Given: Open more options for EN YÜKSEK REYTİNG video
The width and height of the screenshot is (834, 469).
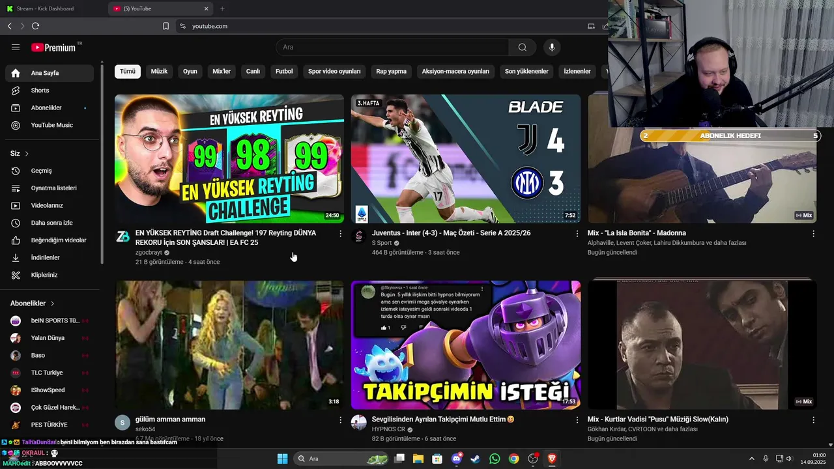Looking at the screenshot, I should (340, 233).
